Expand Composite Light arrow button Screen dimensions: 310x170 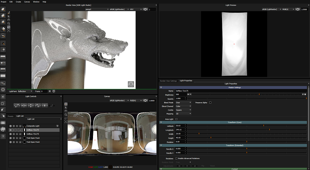tap(57, 126)
